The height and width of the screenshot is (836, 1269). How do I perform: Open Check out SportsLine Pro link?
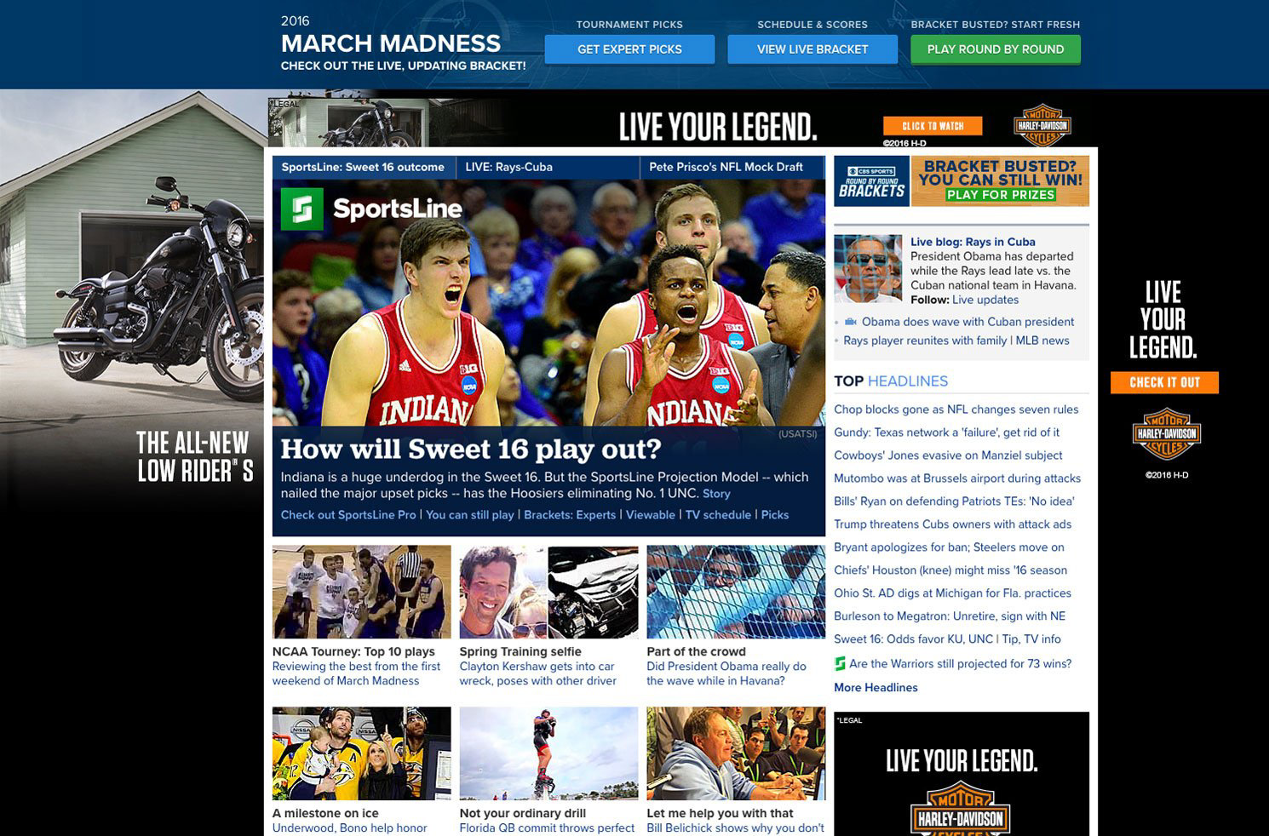coord(348,515)
